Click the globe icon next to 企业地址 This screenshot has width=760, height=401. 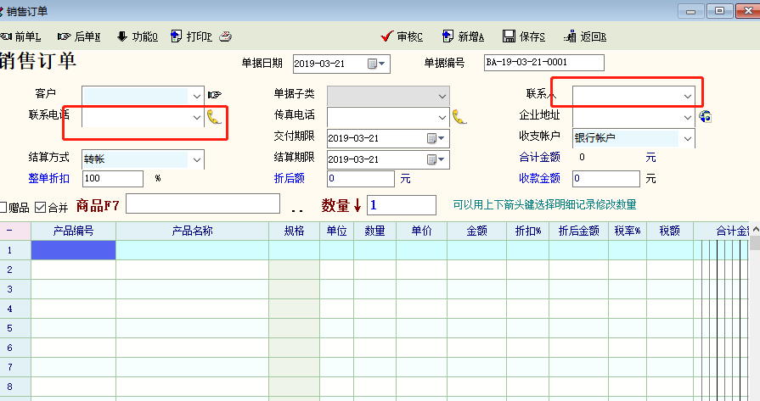pyautogui.click(x=705, y=117)
